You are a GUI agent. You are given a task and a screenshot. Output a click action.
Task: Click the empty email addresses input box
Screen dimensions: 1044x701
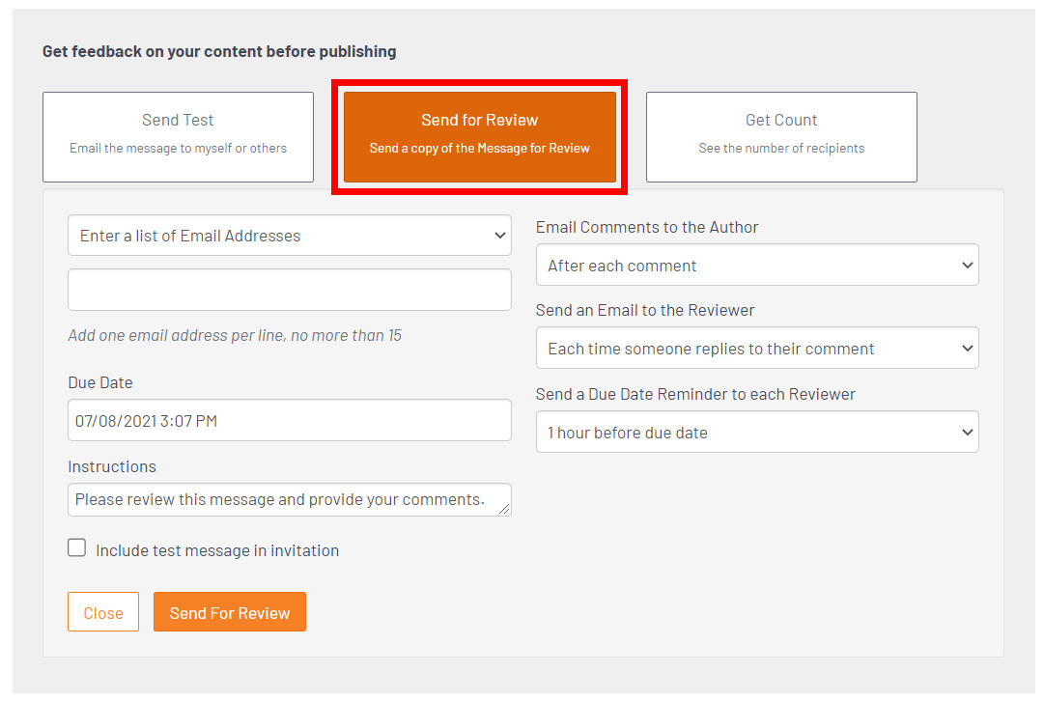[289, 290]
